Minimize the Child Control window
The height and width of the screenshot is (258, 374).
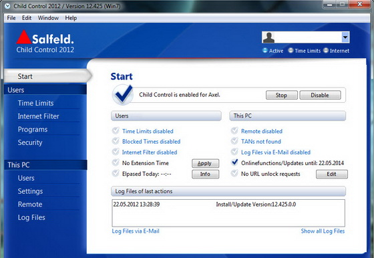tap(330, 4)
